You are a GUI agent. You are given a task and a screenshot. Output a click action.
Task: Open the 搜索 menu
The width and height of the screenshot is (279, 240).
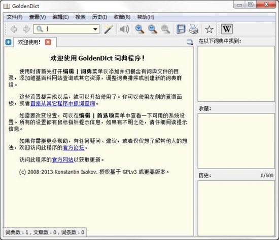coord(81,17)
